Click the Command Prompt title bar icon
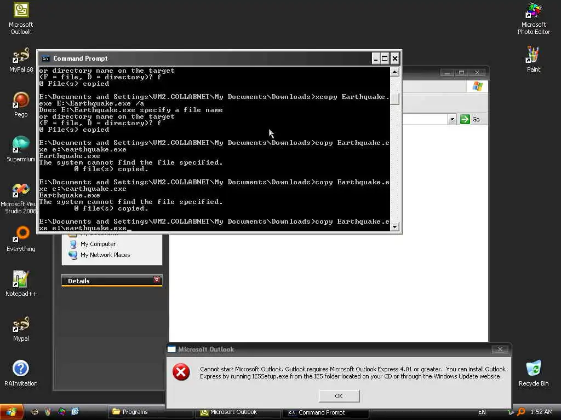The height and width of the screenshot is (420, 561). click(45, 59)
